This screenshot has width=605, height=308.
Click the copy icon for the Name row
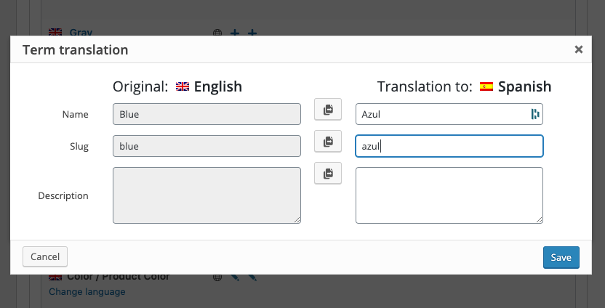click(x=327, y=110)
